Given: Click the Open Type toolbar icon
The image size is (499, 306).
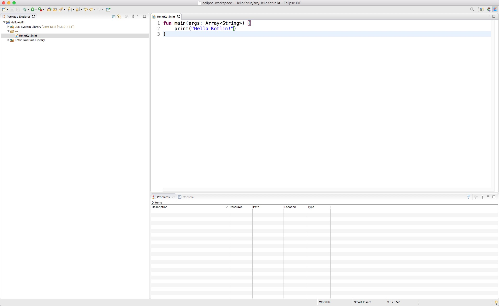Looking at the screenshot, I should pyautogui.click(x=49, y=9).
